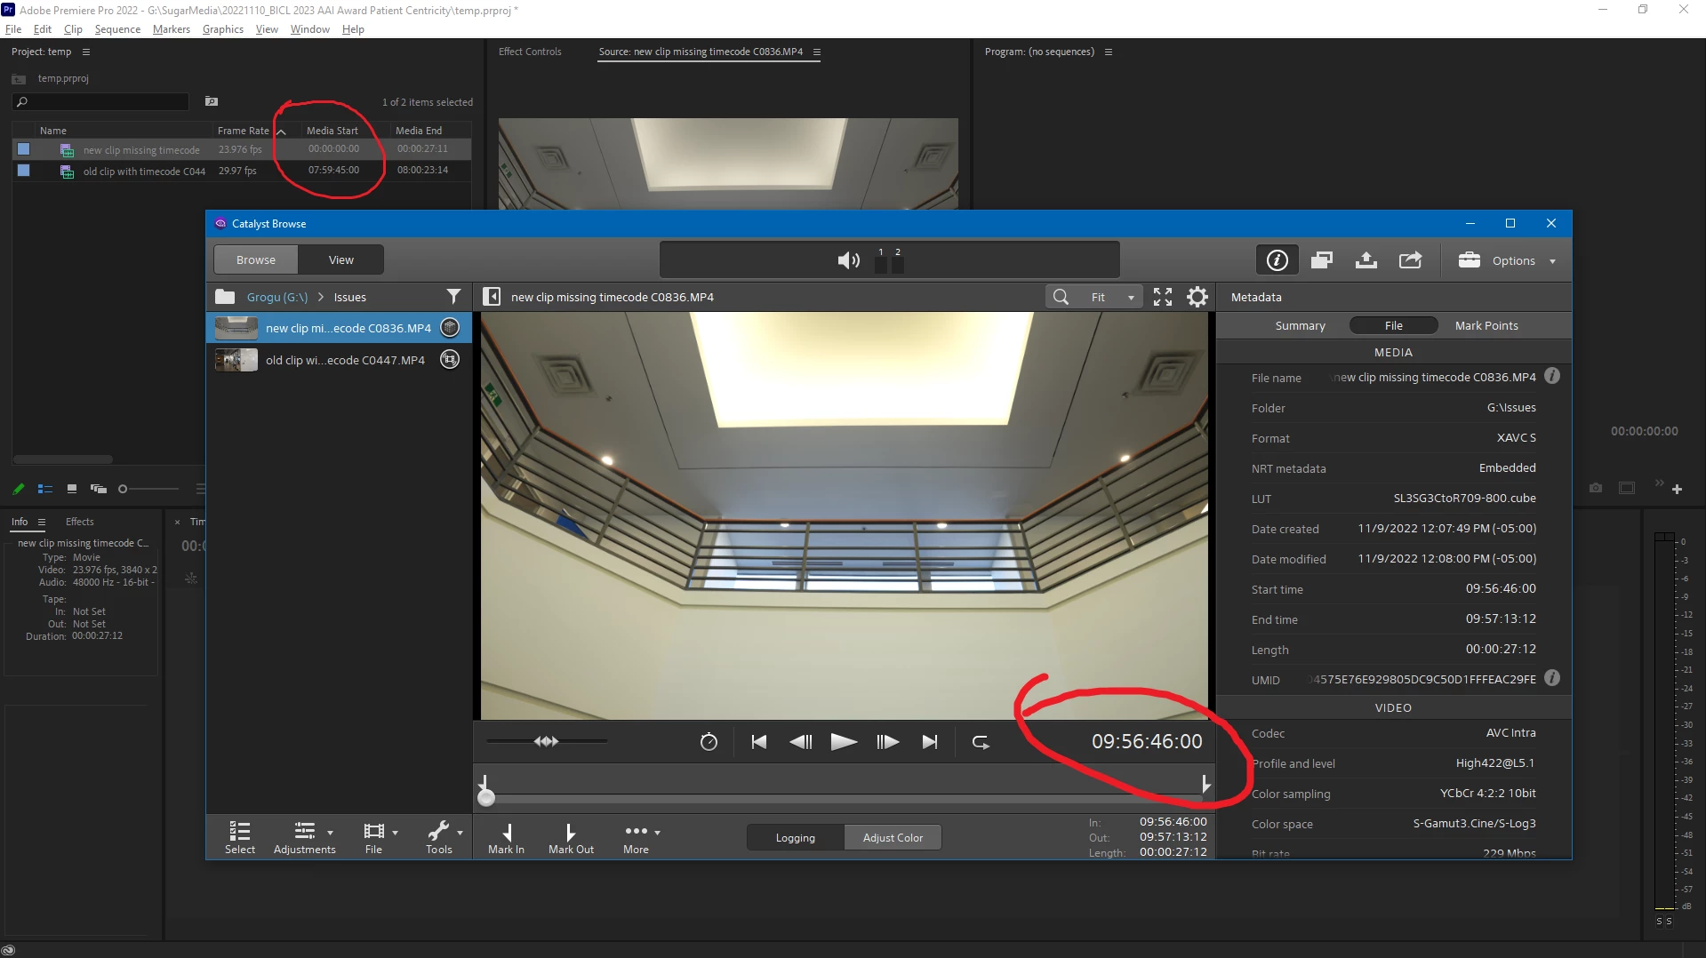
Task: Select clip 'new clip mi...ecode C0836.MP4' in browser
Action: [x=339, y=328]
